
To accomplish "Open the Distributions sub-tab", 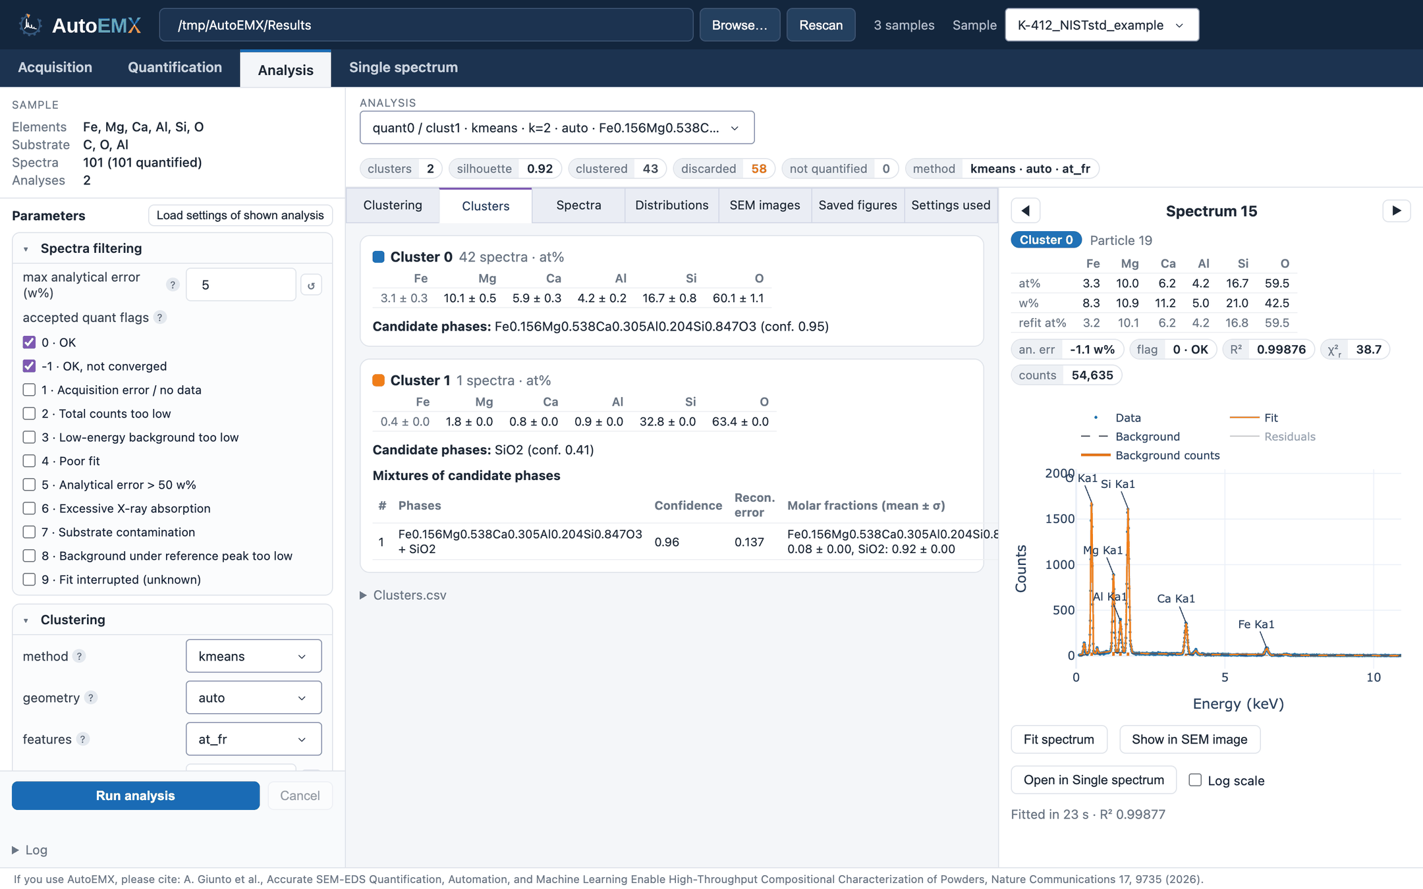I will click(671, 205).
